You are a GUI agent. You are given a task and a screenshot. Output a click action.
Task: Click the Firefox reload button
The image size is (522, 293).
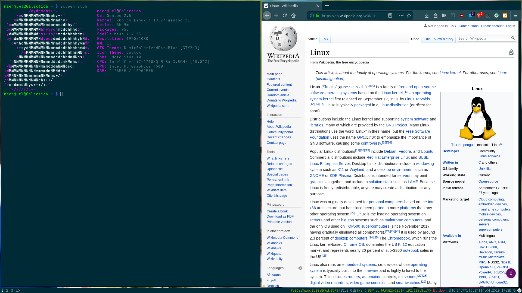click(x=285, y=15)
